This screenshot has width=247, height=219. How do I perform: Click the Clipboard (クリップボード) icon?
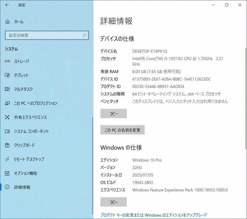coord(7,145)
